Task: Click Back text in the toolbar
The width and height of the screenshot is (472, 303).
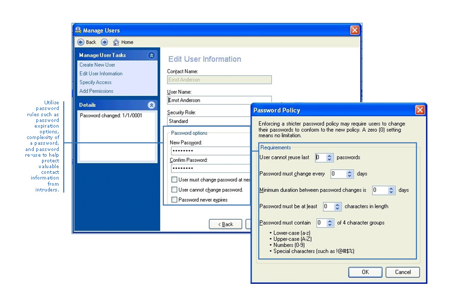Action: point(91,42)
